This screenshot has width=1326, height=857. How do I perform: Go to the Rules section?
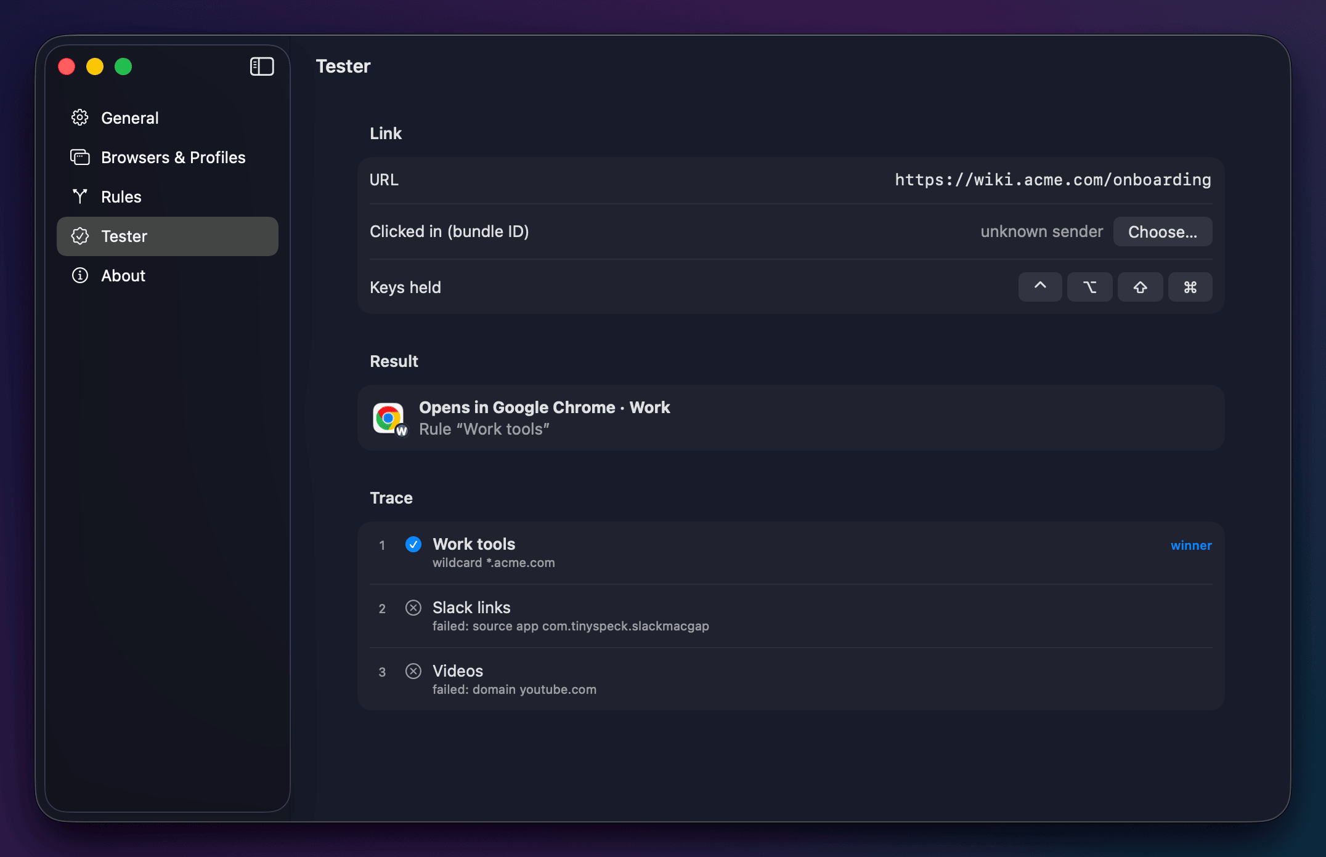(x=168, y=196)
